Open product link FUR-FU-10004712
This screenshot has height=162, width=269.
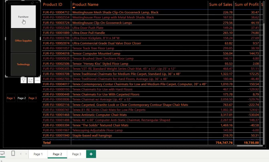point(56,12)
